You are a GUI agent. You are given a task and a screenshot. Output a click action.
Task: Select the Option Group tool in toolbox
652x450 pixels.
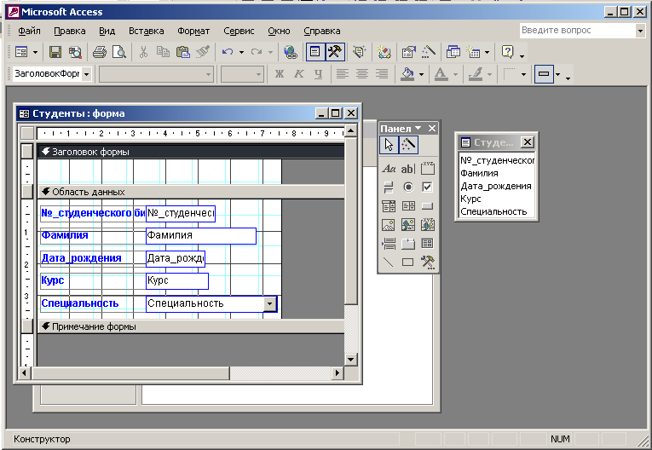(x=428, y=169)
